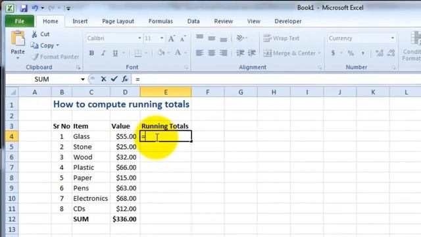Open the font size dropdown
421x237 pixels.
(x=162, y=38)
